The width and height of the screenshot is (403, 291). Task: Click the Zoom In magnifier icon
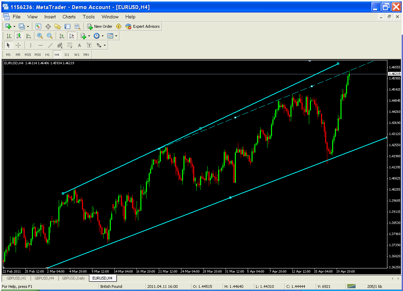(x=40, y=36)
